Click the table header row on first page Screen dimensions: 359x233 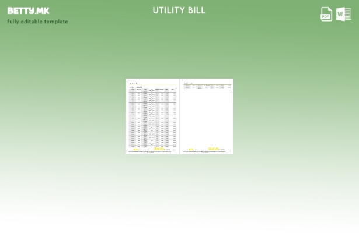coord(152,89)
